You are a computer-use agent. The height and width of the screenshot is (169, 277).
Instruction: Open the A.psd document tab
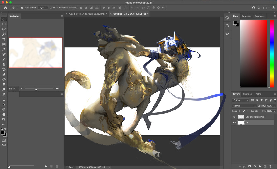87,14
